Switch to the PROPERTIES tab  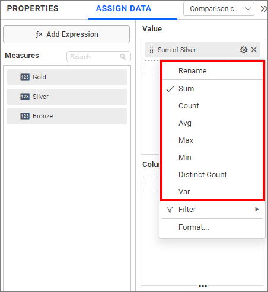pyautogui.click(x=33, y=8)
